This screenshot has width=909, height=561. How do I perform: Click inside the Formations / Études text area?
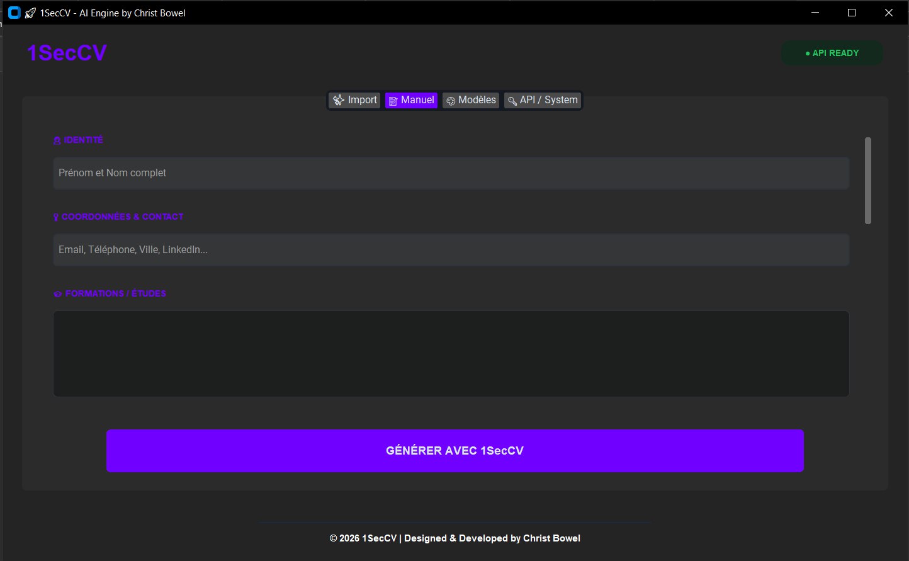point(451,353)
